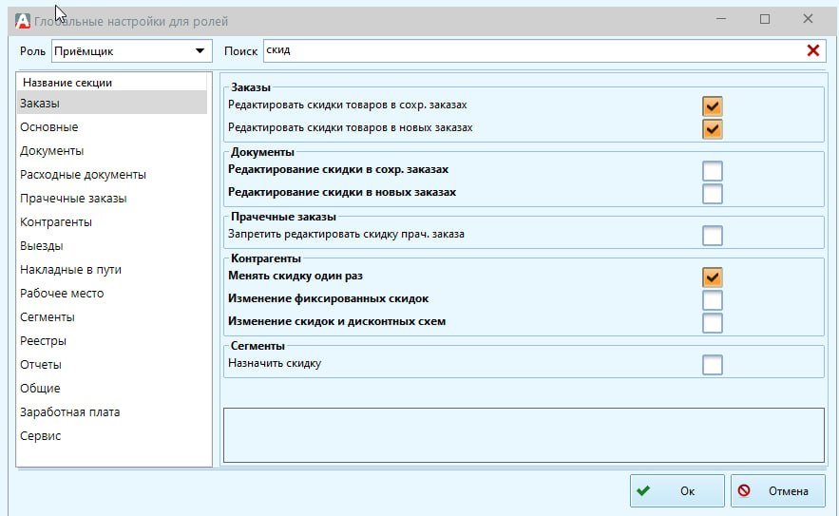Click label Менять скидку один раз
839x516 pixels.
pyautogui.click(x=295, y=276)
